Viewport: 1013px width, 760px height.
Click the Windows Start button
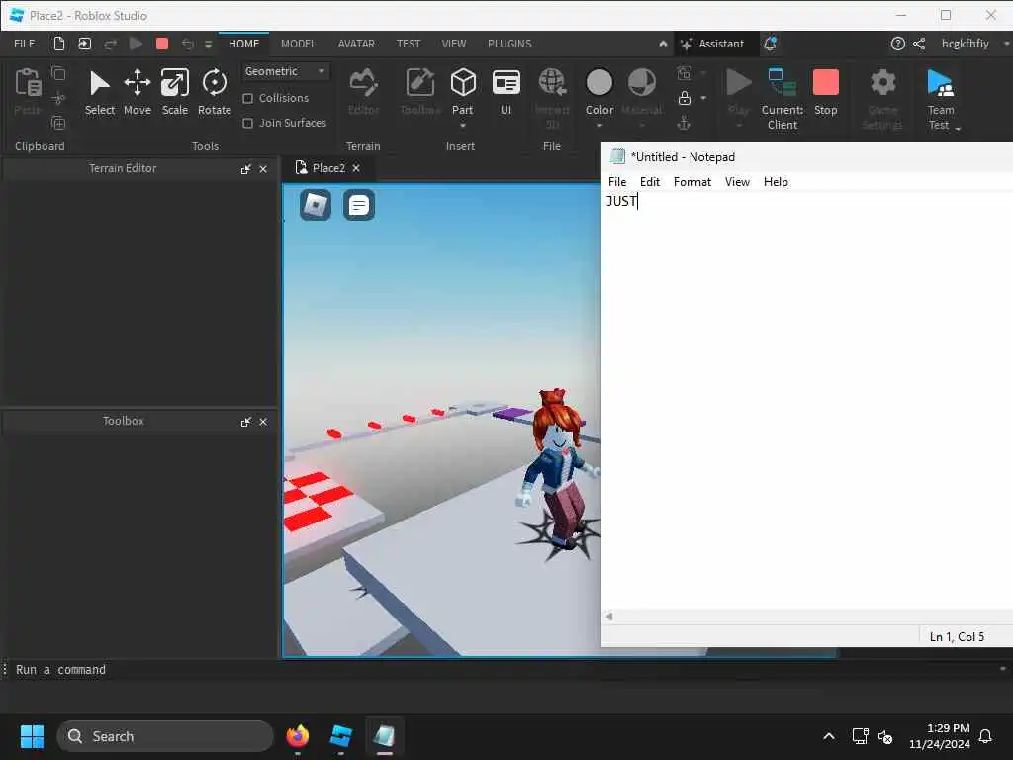pos(32,736)
